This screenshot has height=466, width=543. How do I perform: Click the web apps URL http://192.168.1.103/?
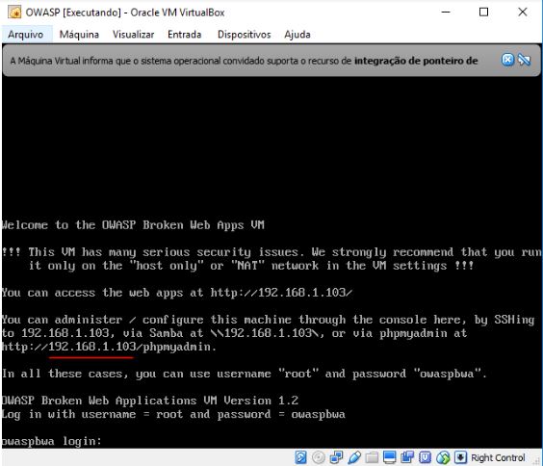(x=281, y=293)
